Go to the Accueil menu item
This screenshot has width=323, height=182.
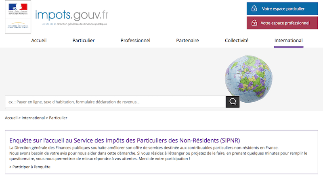[x=39, y=41]
